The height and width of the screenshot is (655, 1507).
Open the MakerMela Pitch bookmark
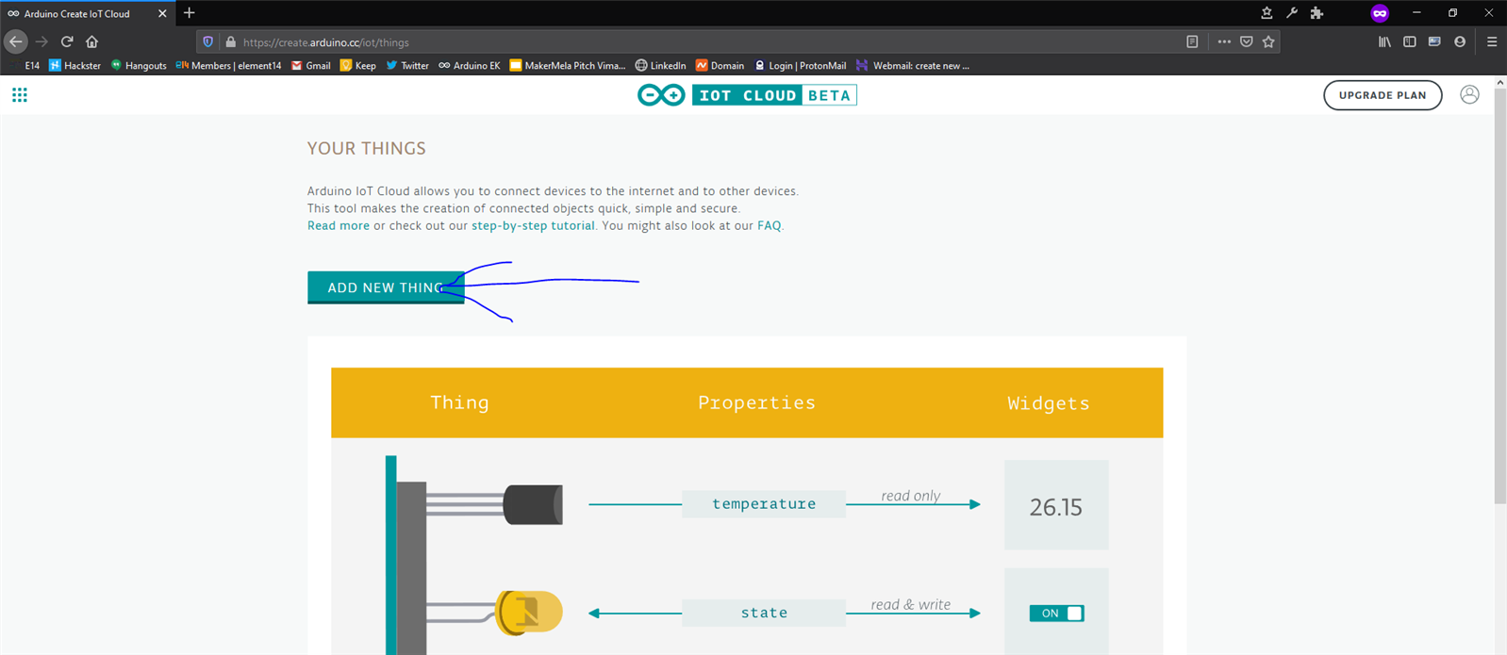568,66
